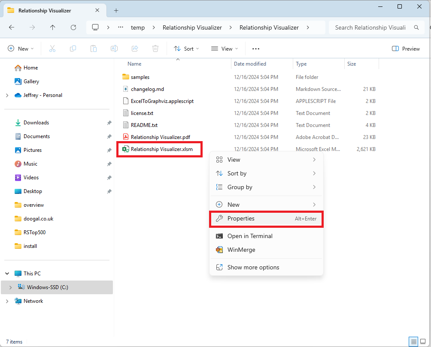Open the See more ellipsis menu

pos(256,49)
